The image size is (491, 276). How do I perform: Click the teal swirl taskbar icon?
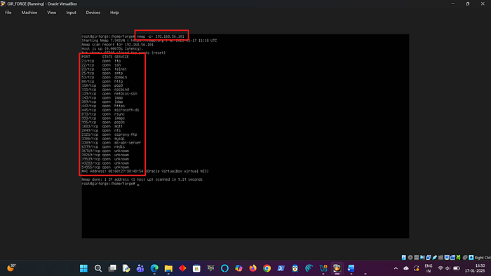[x=309, y=268]
